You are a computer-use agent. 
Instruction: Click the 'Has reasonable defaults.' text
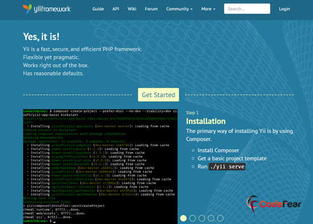click(53, 73)
